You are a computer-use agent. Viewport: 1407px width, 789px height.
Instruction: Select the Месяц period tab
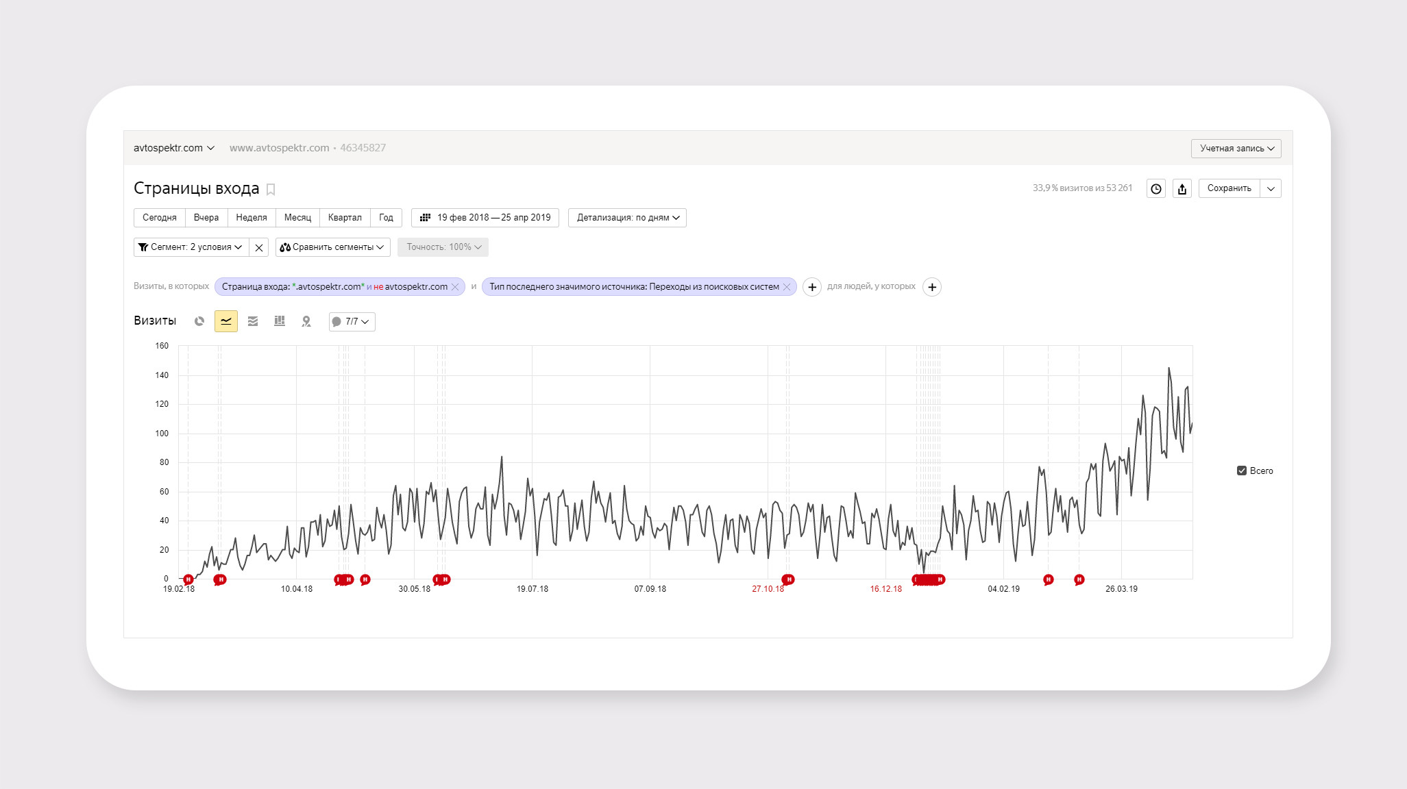(297, 218)
